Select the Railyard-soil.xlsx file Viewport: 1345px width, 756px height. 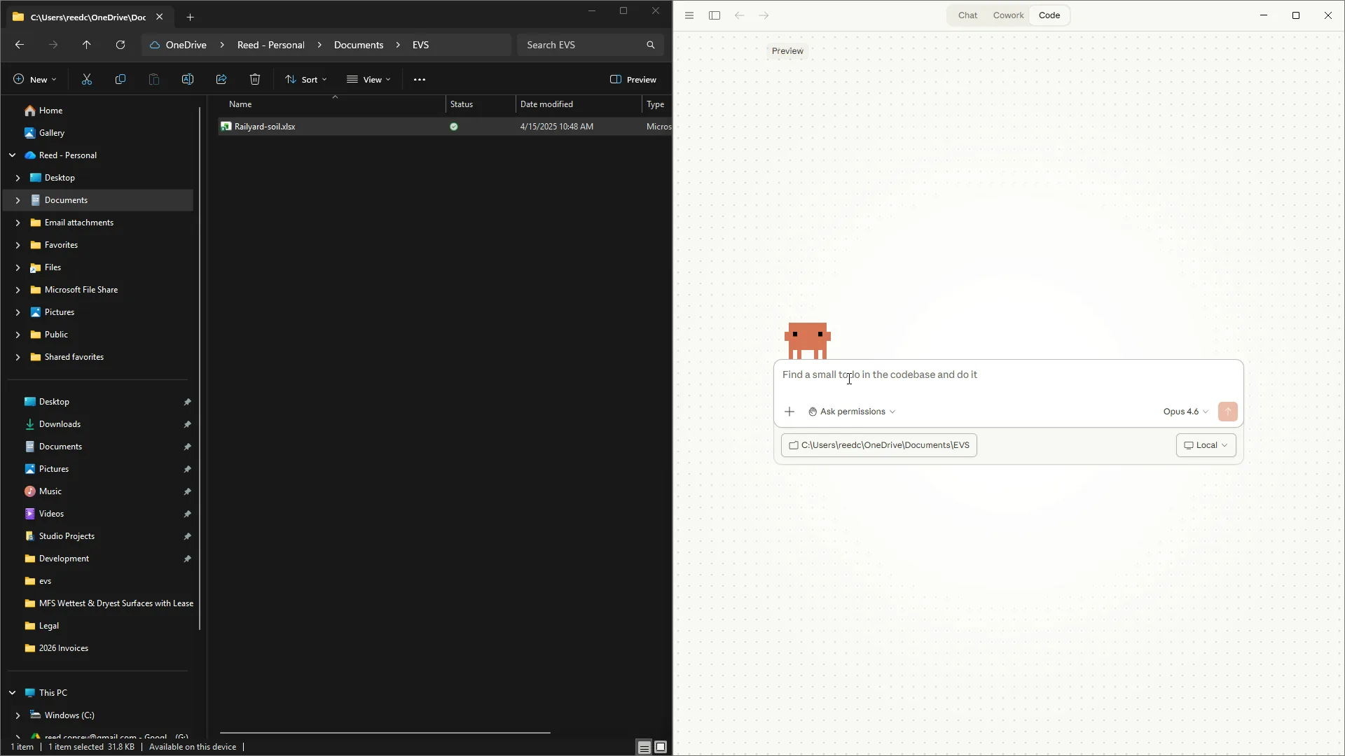click(x=265, y=127)
